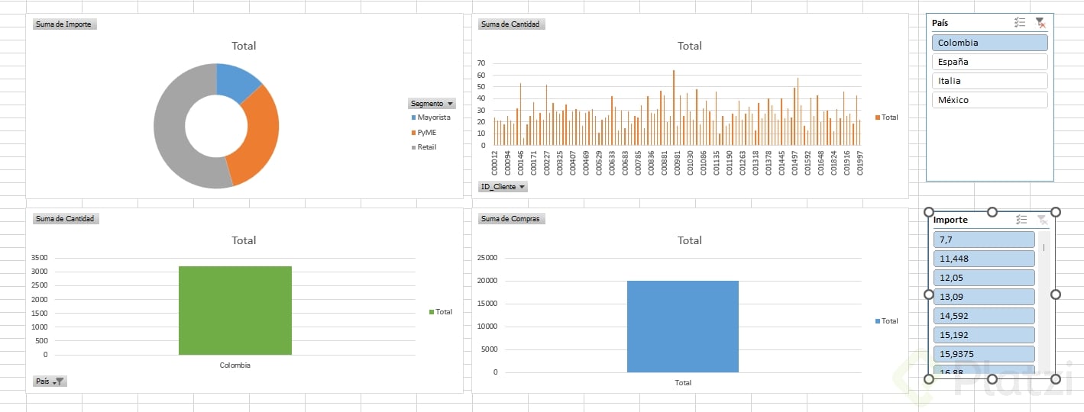Select the PyME legend entry
Image resolution: width=1084 pixels, height=412 pixels.
tap(425, 132)
